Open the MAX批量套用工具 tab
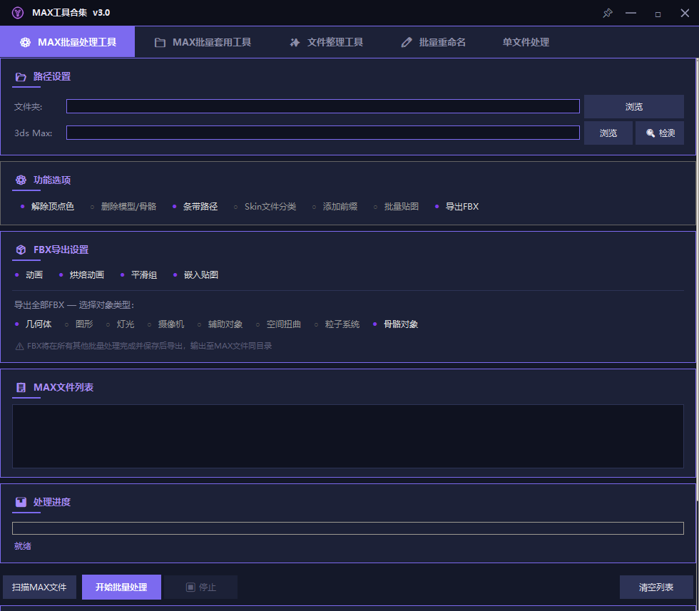 pos(203,42)
